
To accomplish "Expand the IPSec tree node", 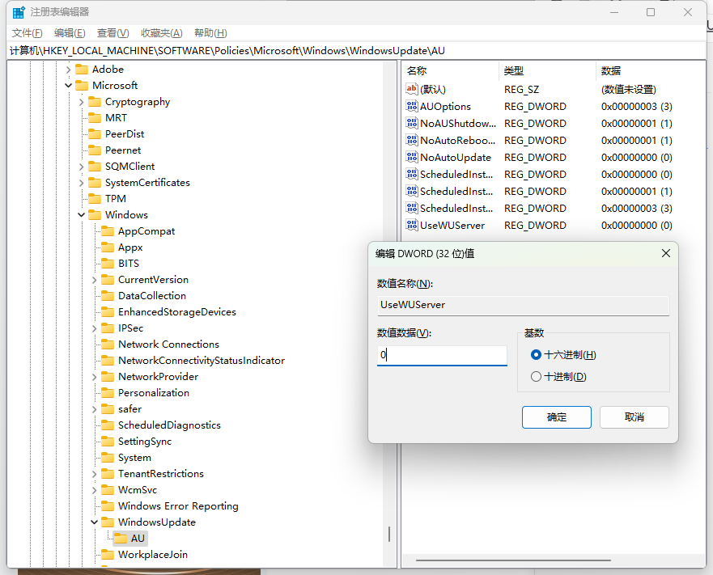I will tap(93, 328).
